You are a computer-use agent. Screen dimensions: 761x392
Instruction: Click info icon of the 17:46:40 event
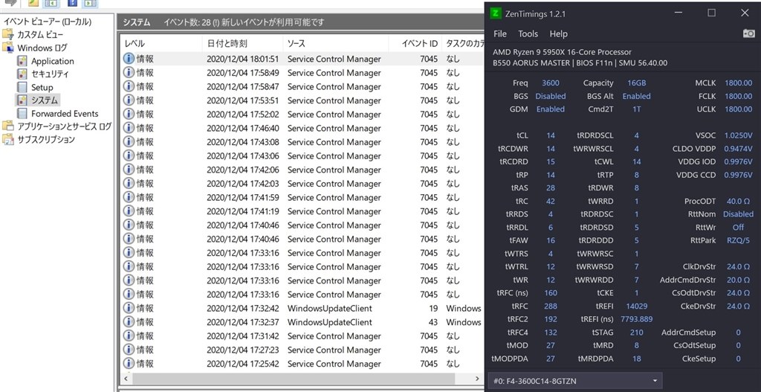[129, 128]
